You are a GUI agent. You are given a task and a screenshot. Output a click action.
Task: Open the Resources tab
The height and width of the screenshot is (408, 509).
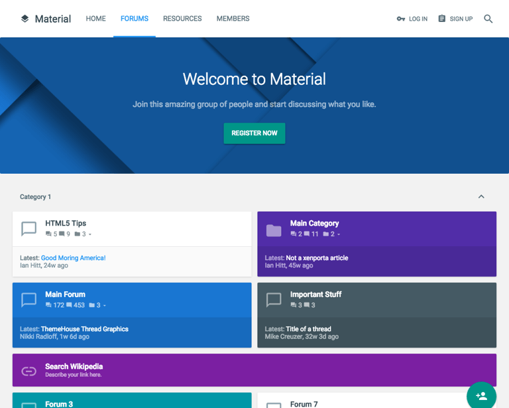[182, 19]
